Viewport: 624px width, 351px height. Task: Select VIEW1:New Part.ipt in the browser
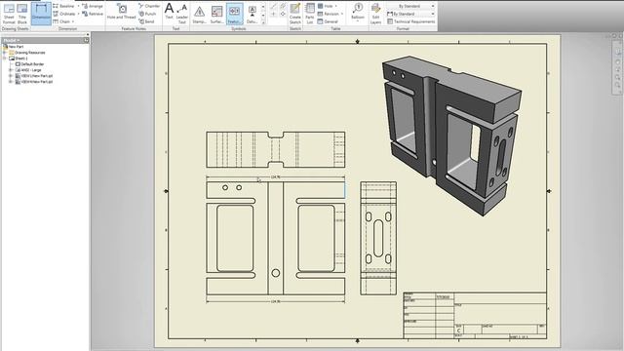point(37,76)
